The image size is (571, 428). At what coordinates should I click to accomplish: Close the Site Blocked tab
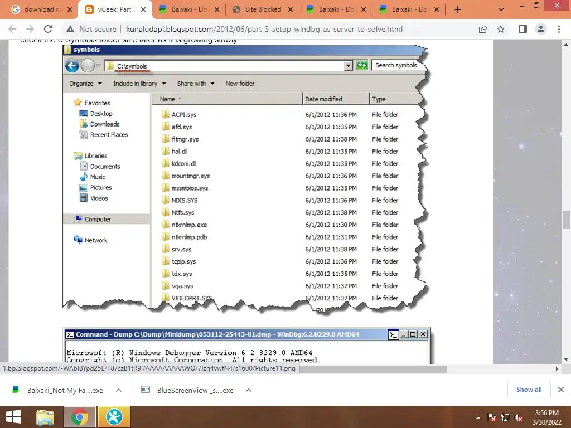coord(290,10)
